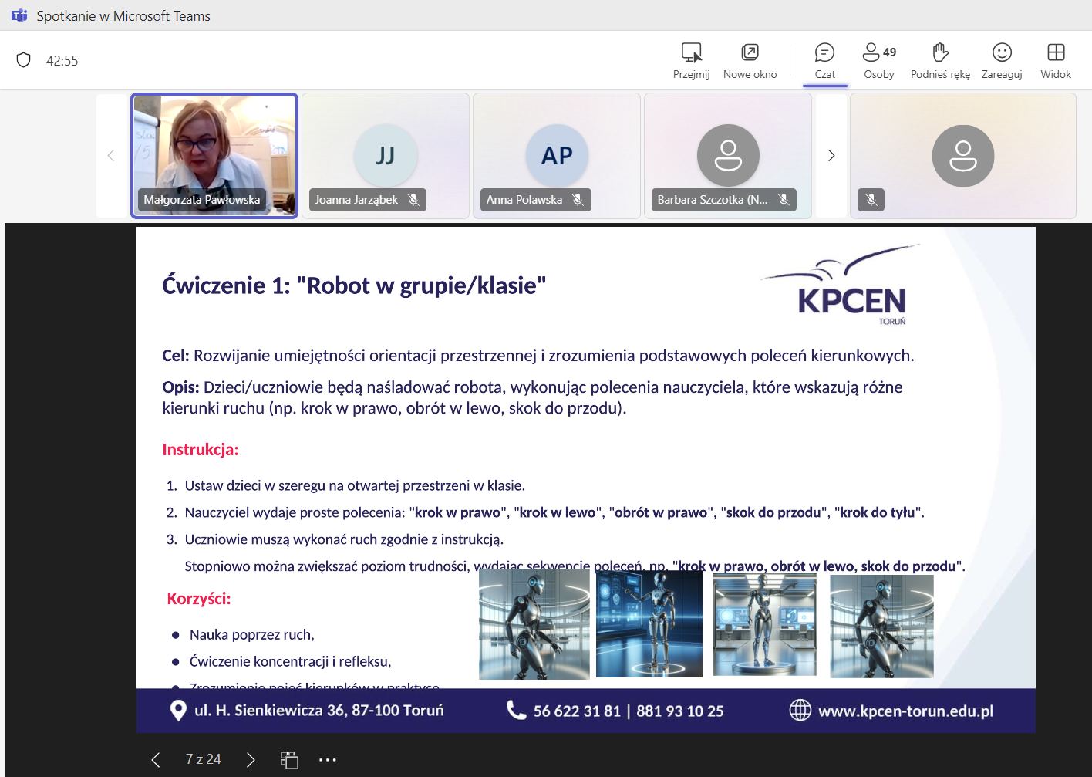Viewport: 1092px width, 777px height.
Task: Click the muted mic icon on unnamed tile
Action: point(871,200)
